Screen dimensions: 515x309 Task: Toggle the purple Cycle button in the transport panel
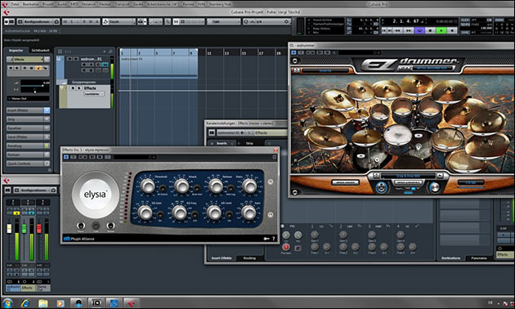pyautogui.click(x=419, y=30)
